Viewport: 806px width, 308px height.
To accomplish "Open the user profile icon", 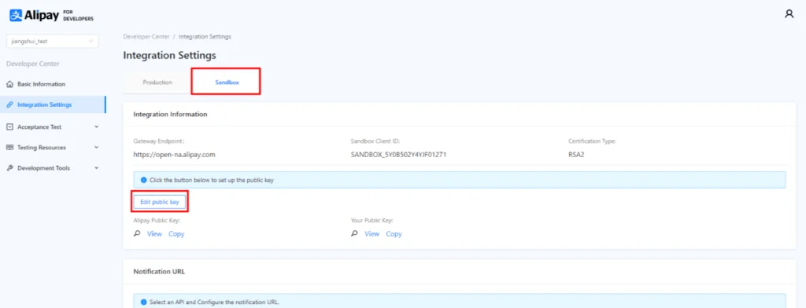I will coord(789,14).
